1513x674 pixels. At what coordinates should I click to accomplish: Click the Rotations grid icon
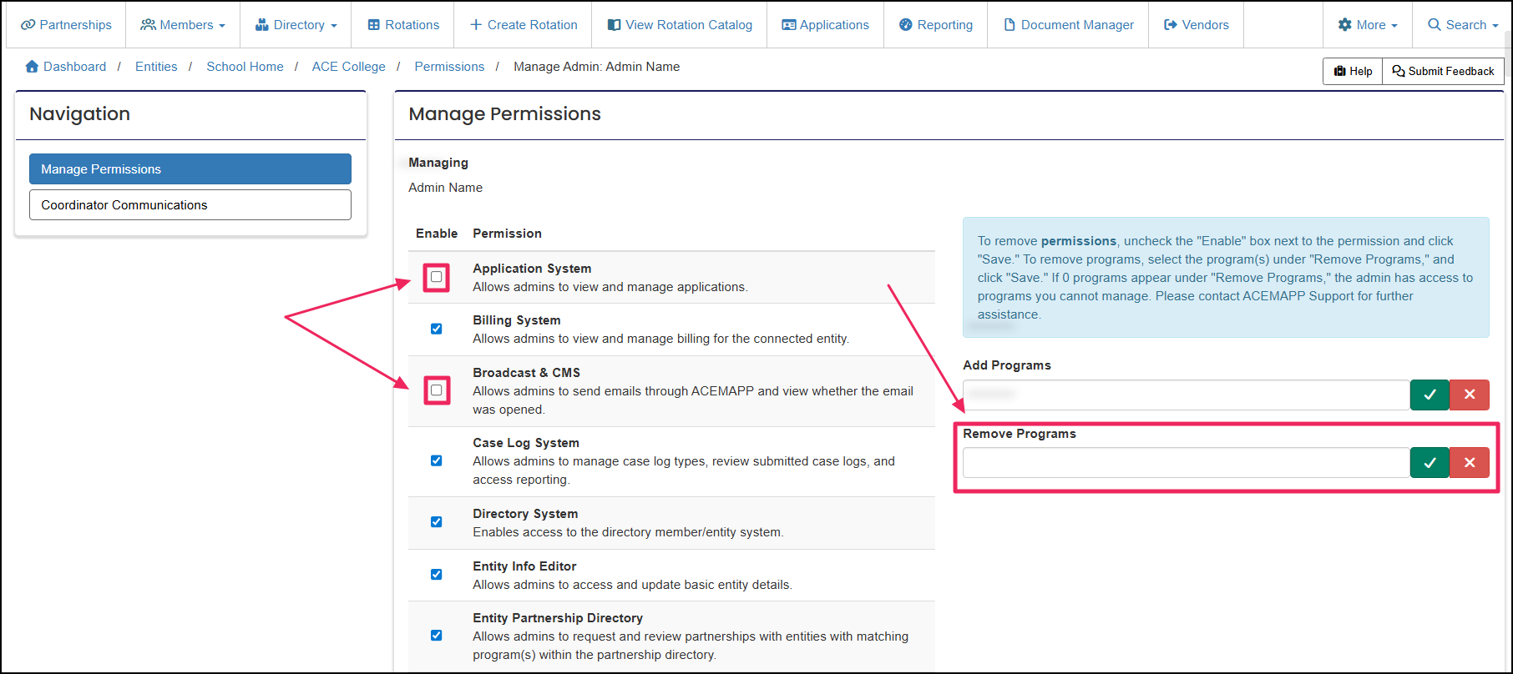[x=374, y=25]
